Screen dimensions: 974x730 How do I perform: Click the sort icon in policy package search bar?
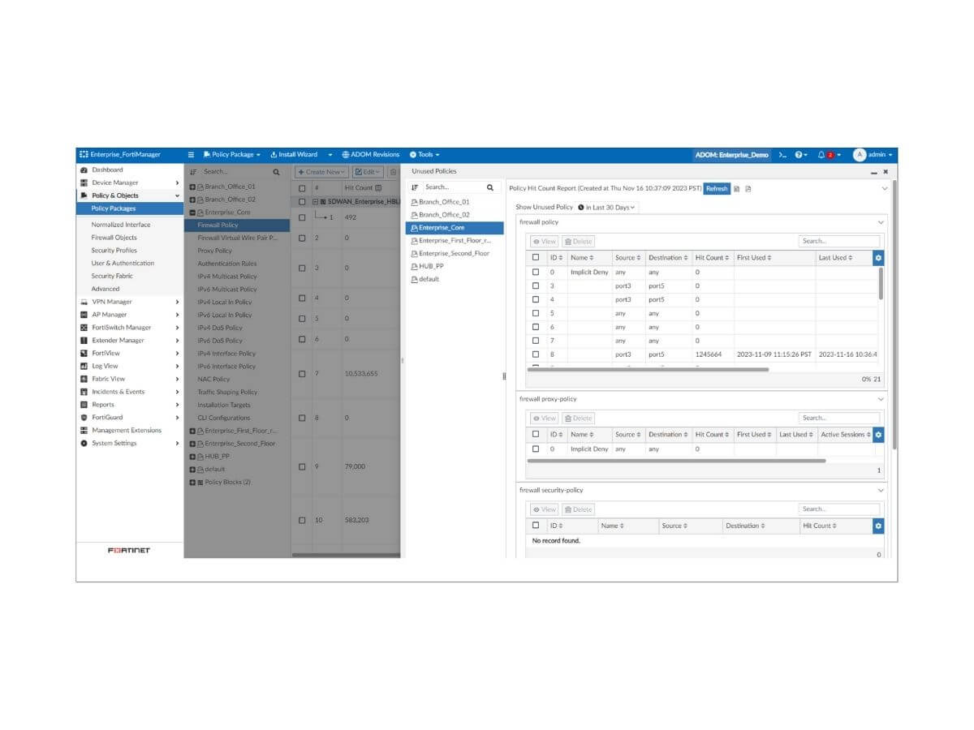[192, 172]
